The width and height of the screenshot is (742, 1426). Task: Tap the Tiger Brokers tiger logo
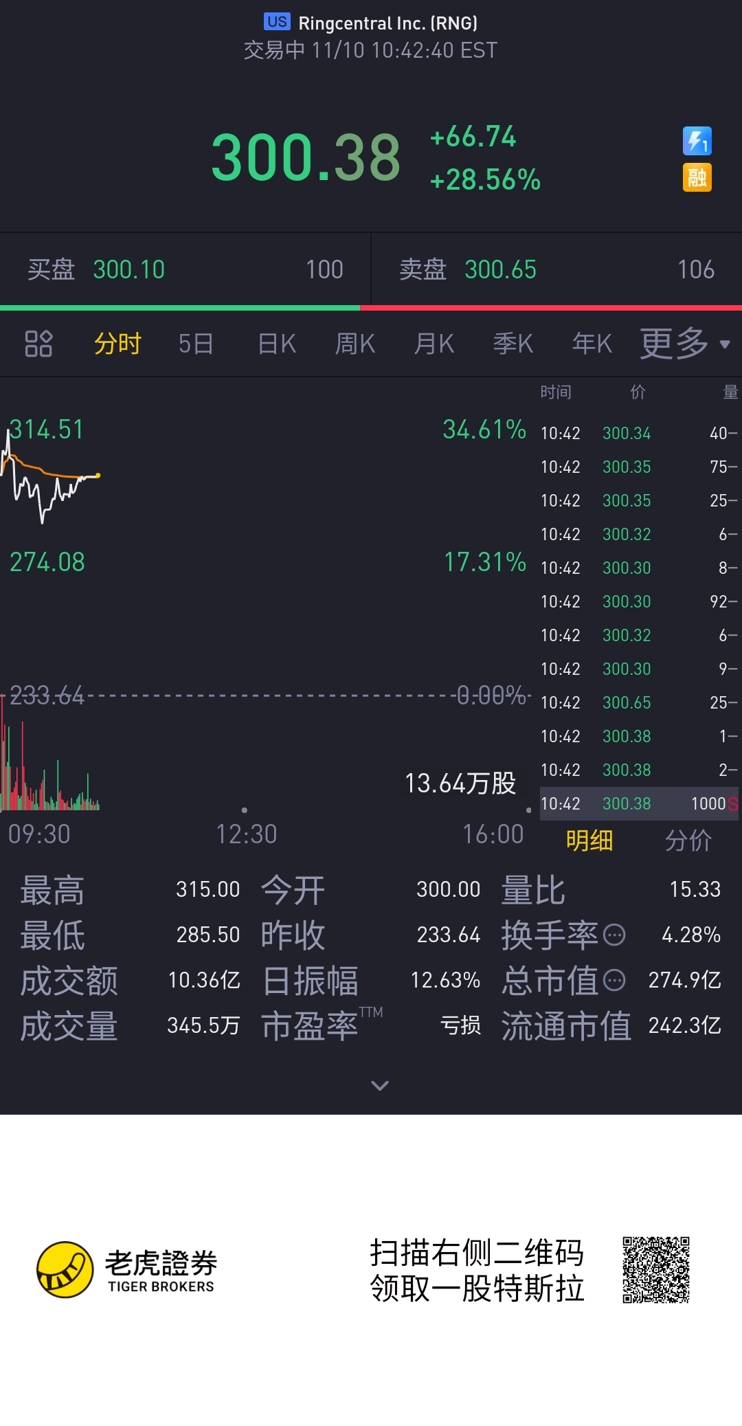click(x=65, y=1269)
